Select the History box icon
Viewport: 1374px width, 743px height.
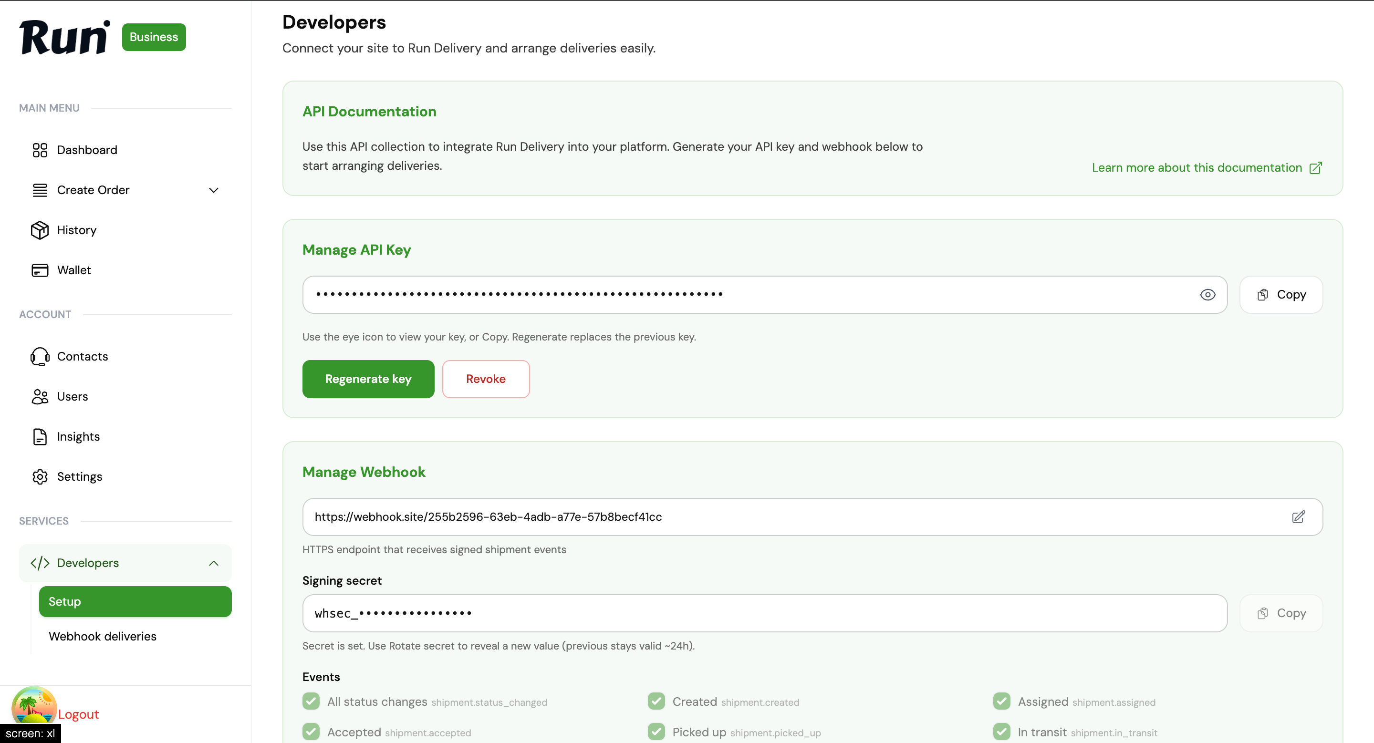point(40,230)
